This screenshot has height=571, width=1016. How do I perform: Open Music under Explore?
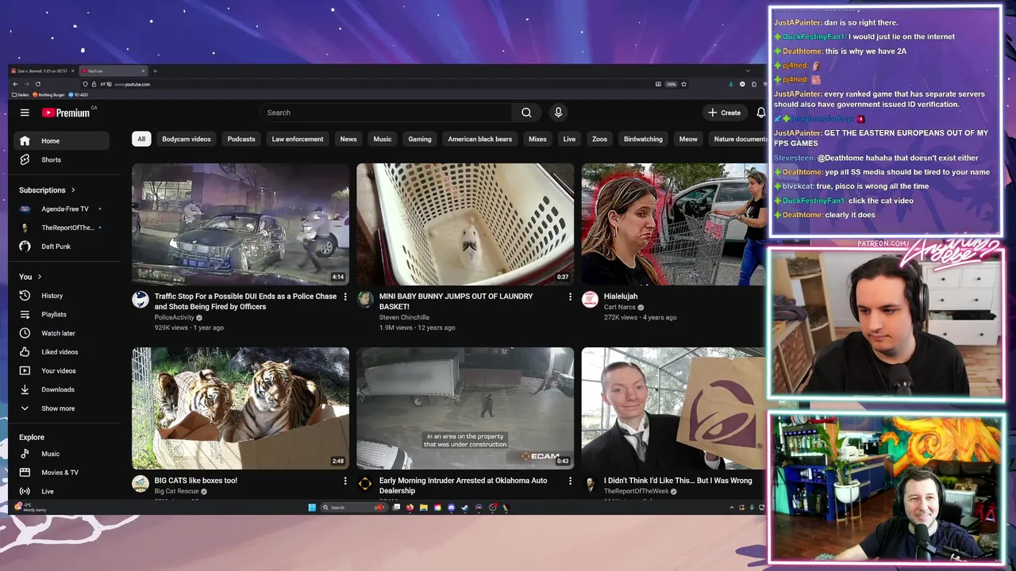point(61,454)
